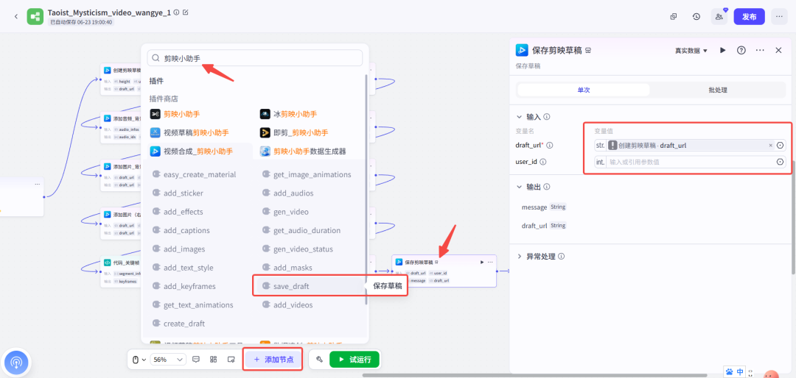796x378 pixels.
Task: Select the 视频草稿剪映小助手 plugin
Action: 189,133
